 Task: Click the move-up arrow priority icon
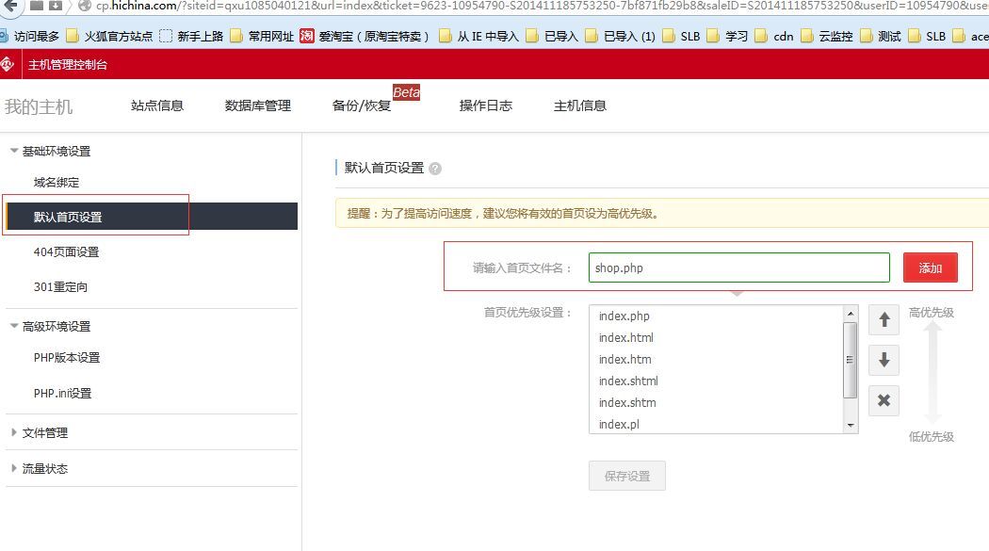click(884, 320)
